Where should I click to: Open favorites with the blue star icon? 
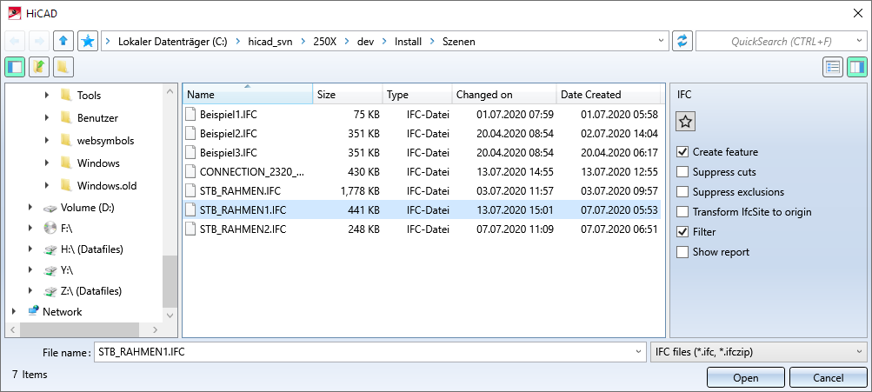88,41
